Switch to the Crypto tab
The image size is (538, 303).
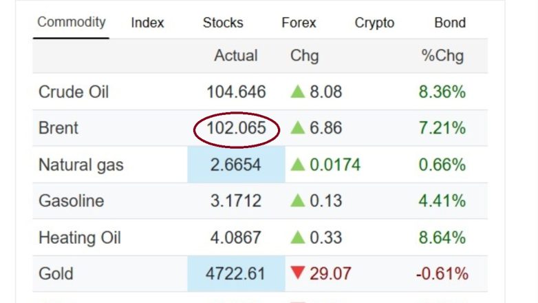pos(374,23)
